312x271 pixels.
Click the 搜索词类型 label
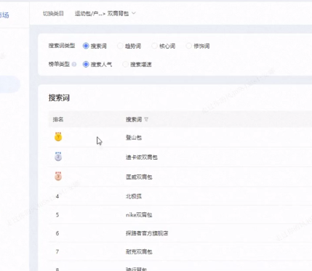click(62, 46)
